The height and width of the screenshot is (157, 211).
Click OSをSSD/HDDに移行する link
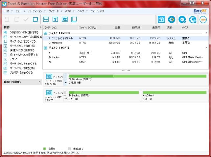click(x=24, y=32)
